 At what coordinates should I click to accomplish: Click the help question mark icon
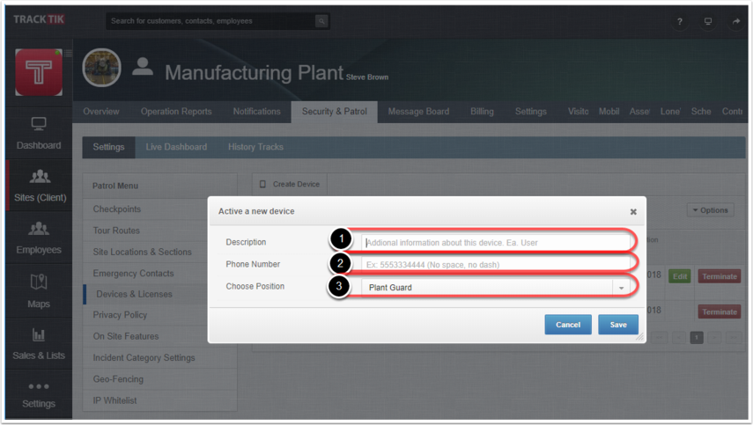point(679,21)
